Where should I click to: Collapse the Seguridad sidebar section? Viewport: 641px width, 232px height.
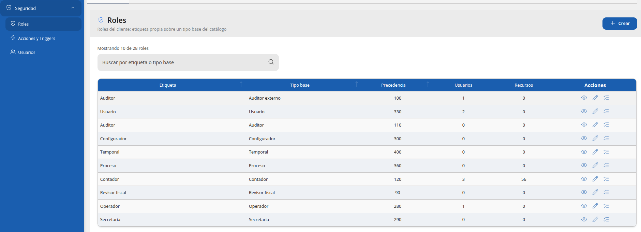coord(73,8)
